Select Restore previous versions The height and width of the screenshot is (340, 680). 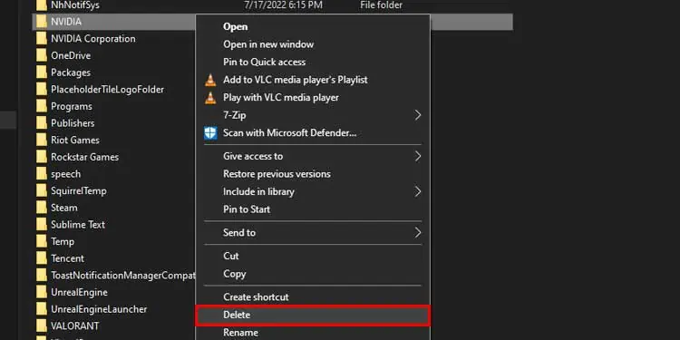pyautogui.click(x=277, y=174)
